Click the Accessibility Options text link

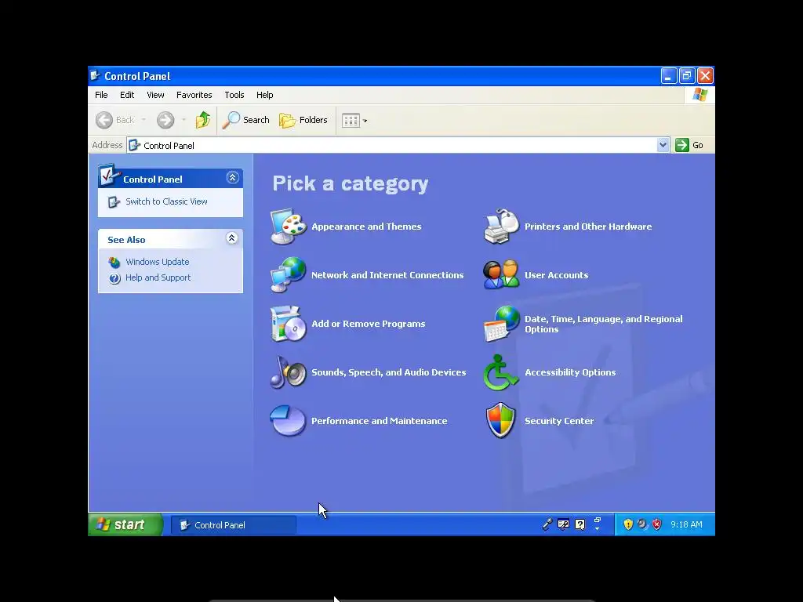coord(570,372)
